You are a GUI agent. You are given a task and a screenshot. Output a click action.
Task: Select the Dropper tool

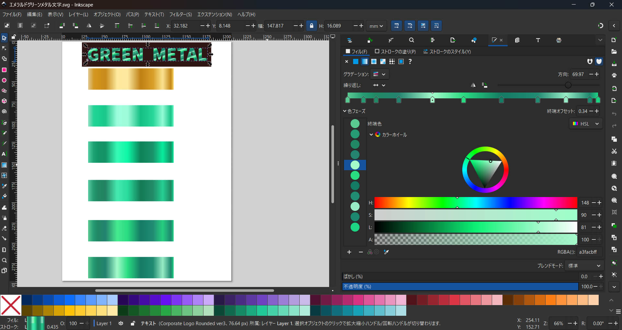point(4,186)
